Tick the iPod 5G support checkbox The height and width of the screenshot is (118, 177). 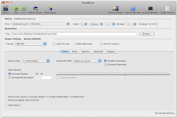[x=101, y=44]
